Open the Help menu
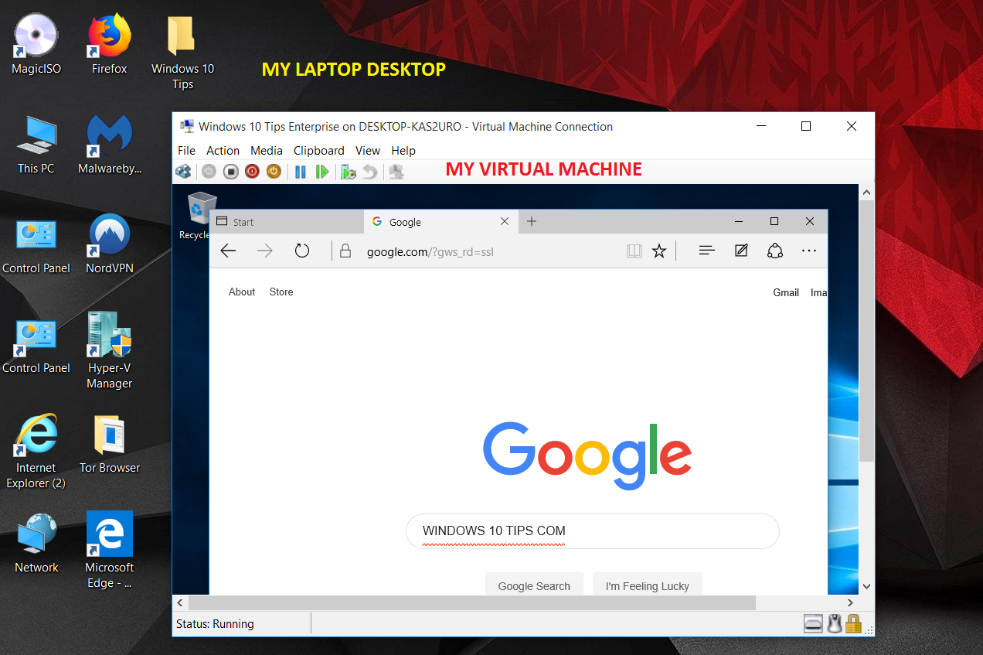The height and width of the screenshot is (655, 983). pyautogui.click(x=403, y=151)
